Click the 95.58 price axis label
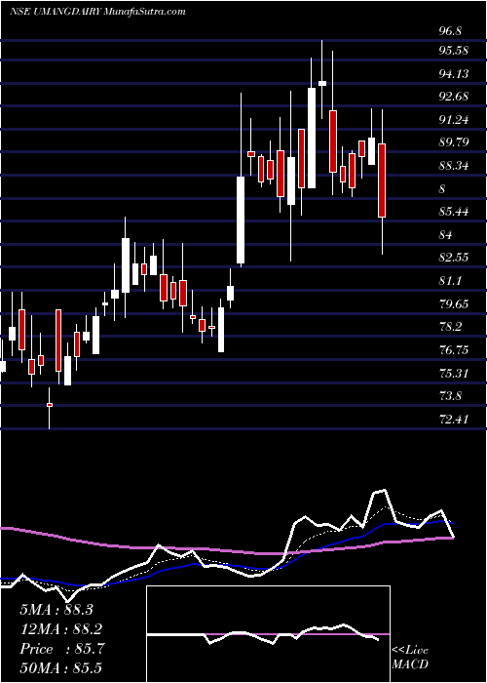The image size is (487, 683). pos(453,51)
